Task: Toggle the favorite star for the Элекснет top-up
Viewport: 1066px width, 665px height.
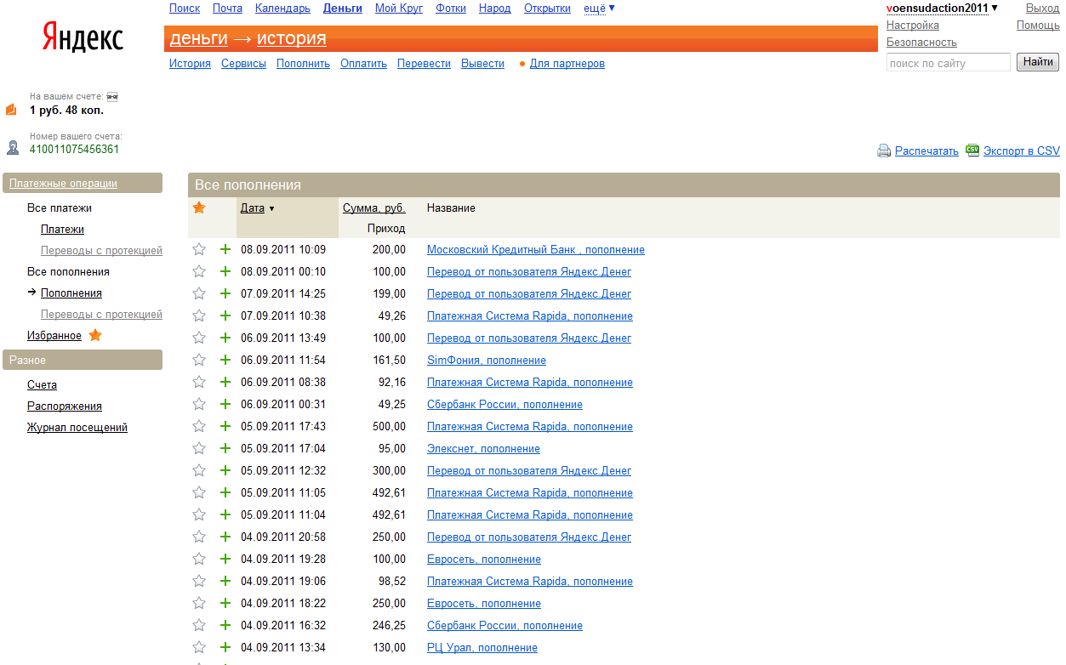Action: click(x=199, y=448)
